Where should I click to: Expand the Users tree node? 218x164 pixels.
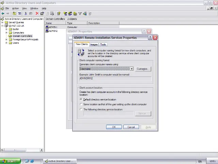6,43
